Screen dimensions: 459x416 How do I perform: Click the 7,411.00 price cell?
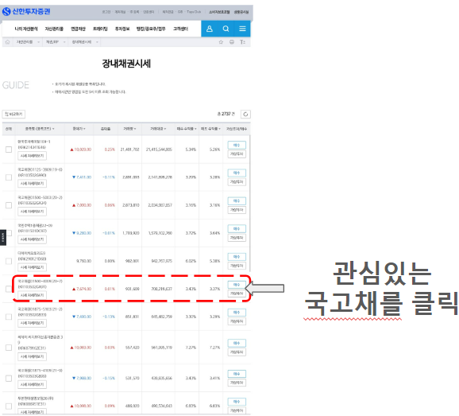[x=82, y=177]
